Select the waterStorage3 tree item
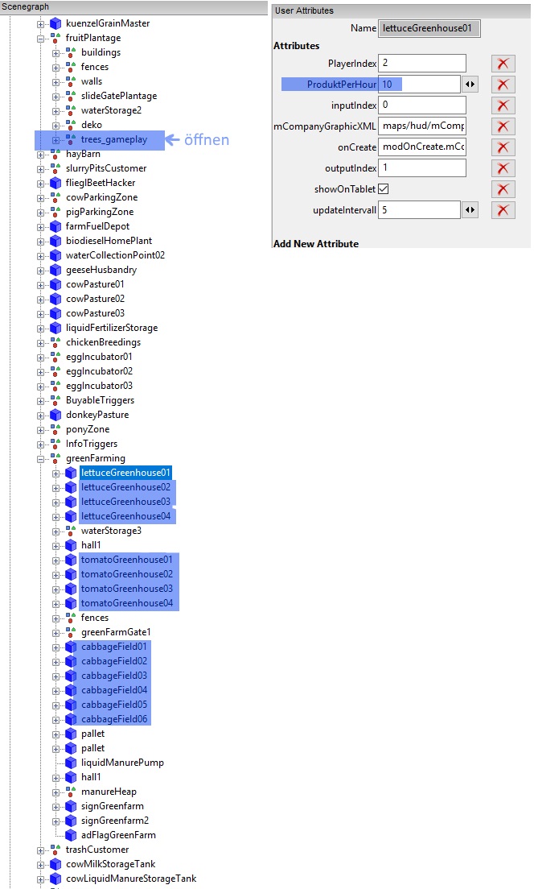Image resolution: width=534 pixels, height=889 pixels. 111,531
